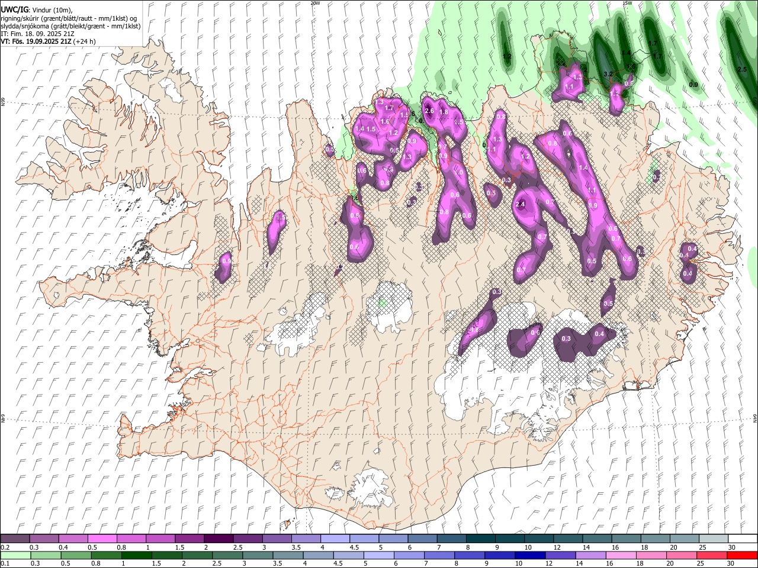This screenshot has width=758, height=568.
Task: Pick the lavender 4–4.5 swatch, purple-grey scale
Action: (x=335, y=539)
